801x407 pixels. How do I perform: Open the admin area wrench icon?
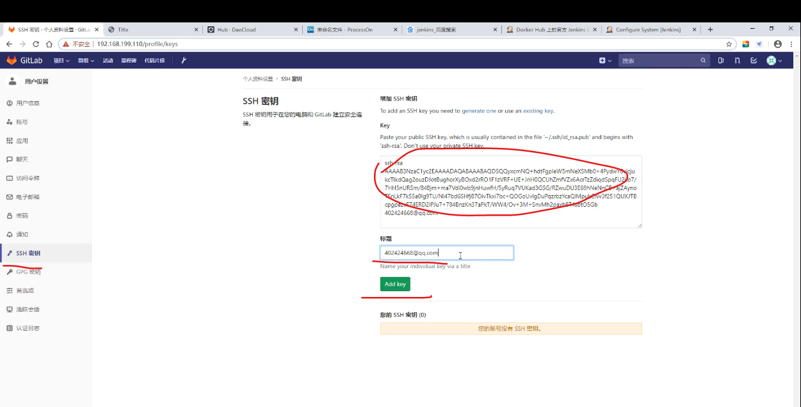(184, 60)
